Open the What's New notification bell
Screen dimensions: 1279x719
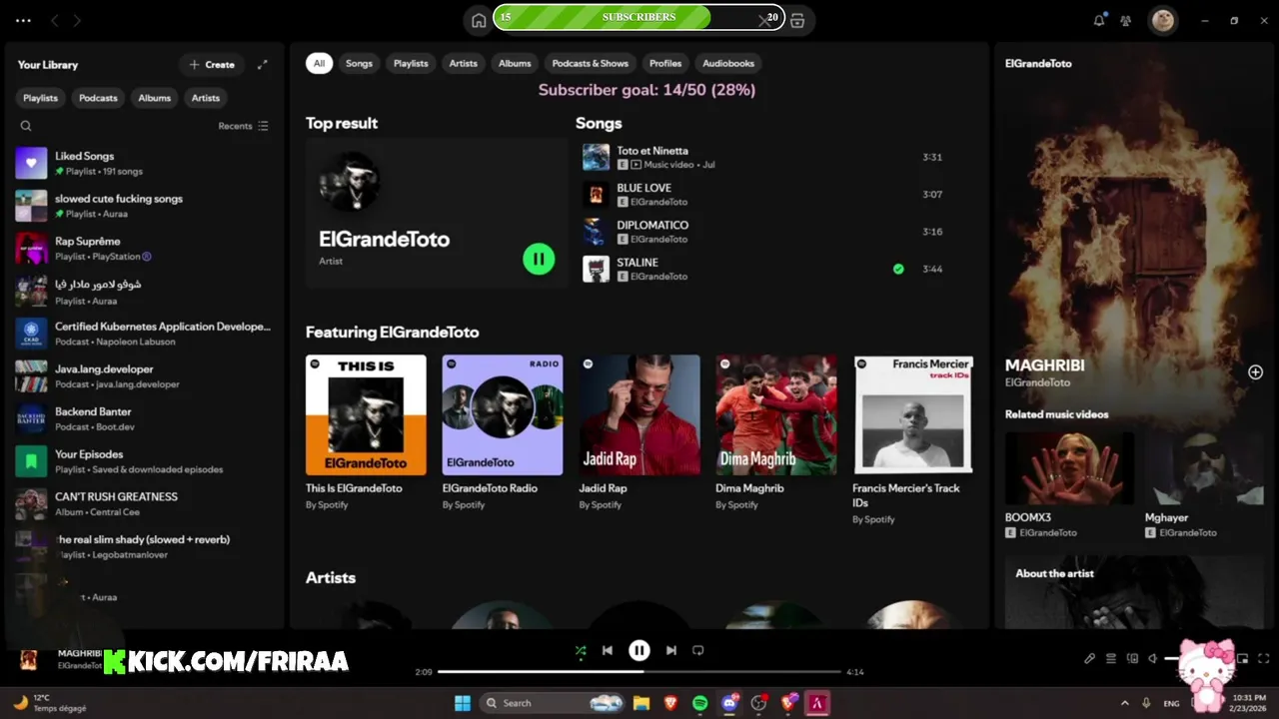[x=1099, y=20]
